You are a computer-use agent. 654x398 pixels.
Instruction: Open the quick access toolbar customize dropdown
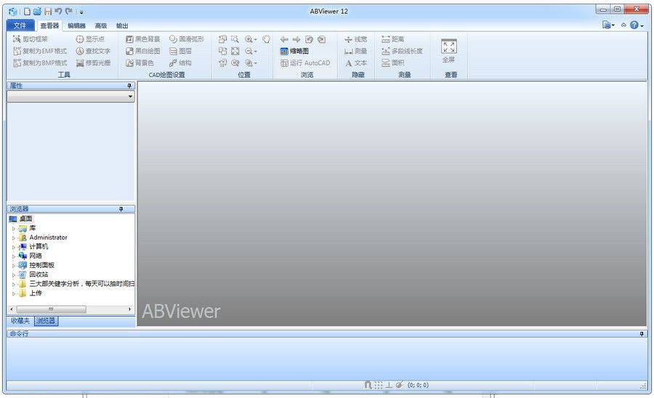coord(81,12)
